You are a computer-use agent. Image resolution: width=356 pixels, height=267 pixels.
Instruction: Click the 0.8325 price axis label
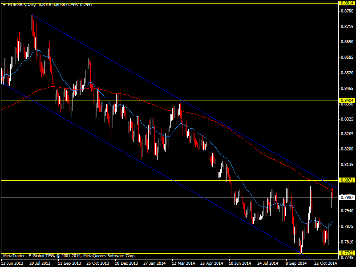348,119
